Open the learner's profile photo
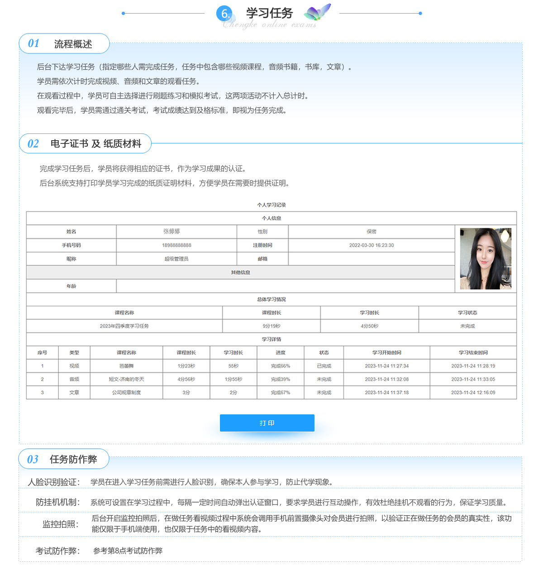Screen dimensions: 543x570 486,259
